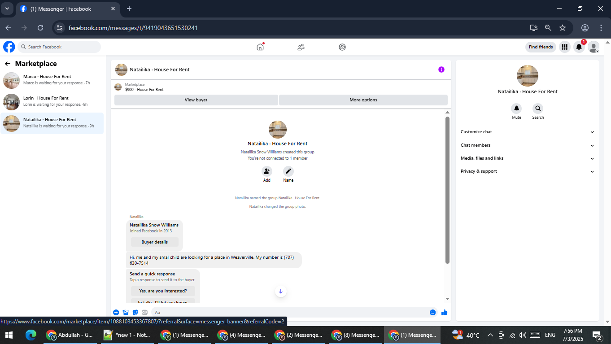Bookmark this page with star icon
This screenshot has height=344, width=611.
click(x=563, y=28)
